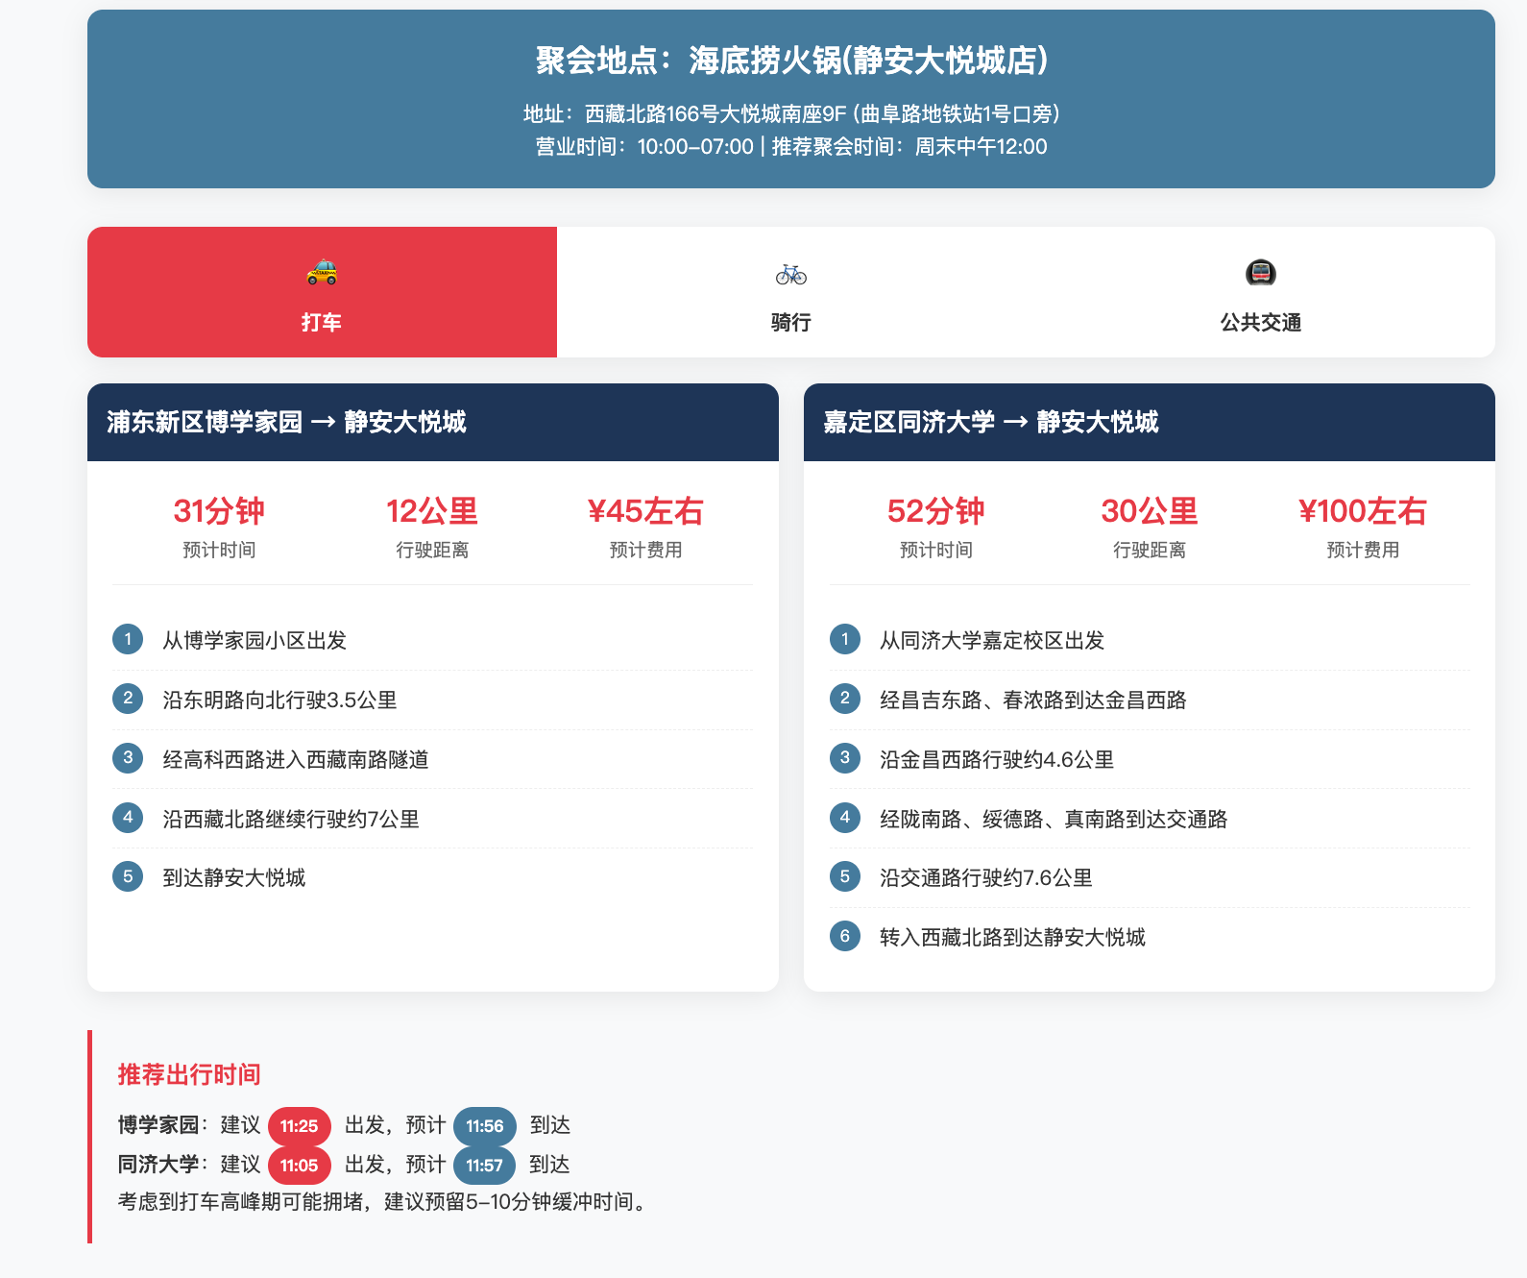The image size is (1527, 1278).
Task: Click the business hours line 10:00–07:00
Action: click(x=791, y=147)
